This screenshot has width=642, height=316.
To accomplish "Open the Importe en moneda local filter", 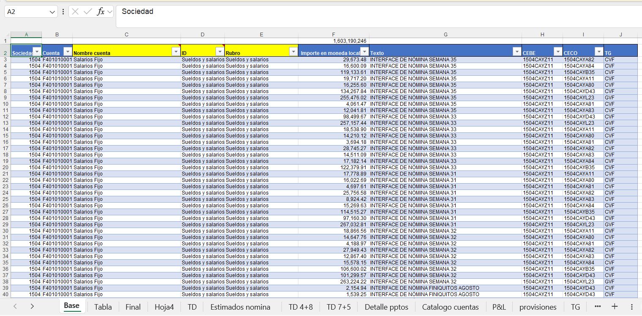I will (x=364, y=52).
